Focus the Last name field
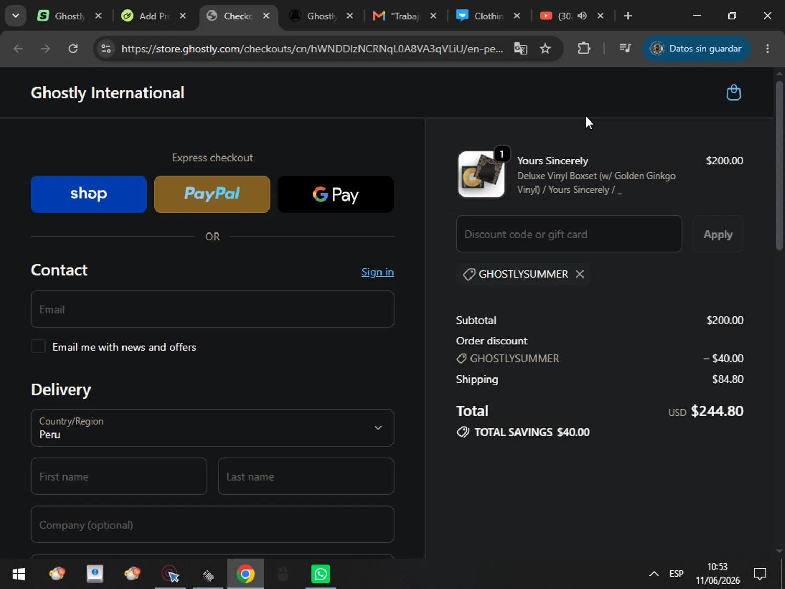The height and width of the screenshot is (589, 785). [306, 476]
